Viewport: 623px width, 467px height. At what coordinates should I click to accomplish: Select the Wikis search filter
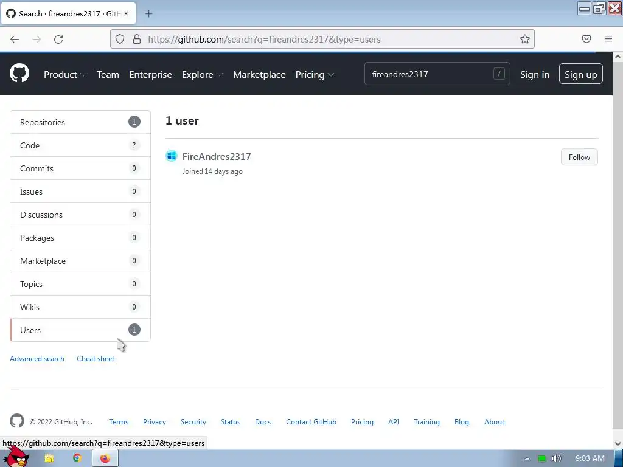click(x=80, y=306)
